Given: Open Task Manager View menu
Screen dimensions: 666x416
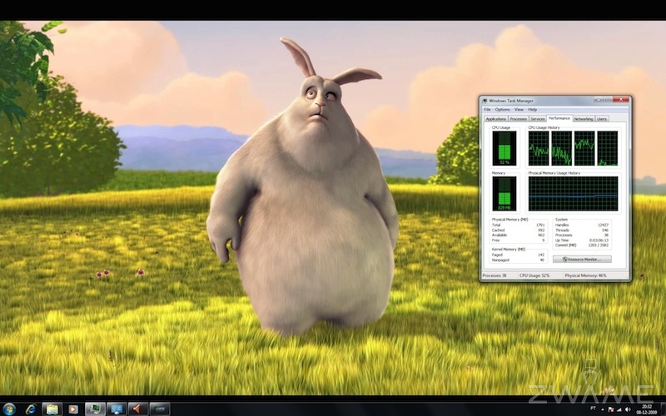Looking at the screenshot, I should [519, 110].
